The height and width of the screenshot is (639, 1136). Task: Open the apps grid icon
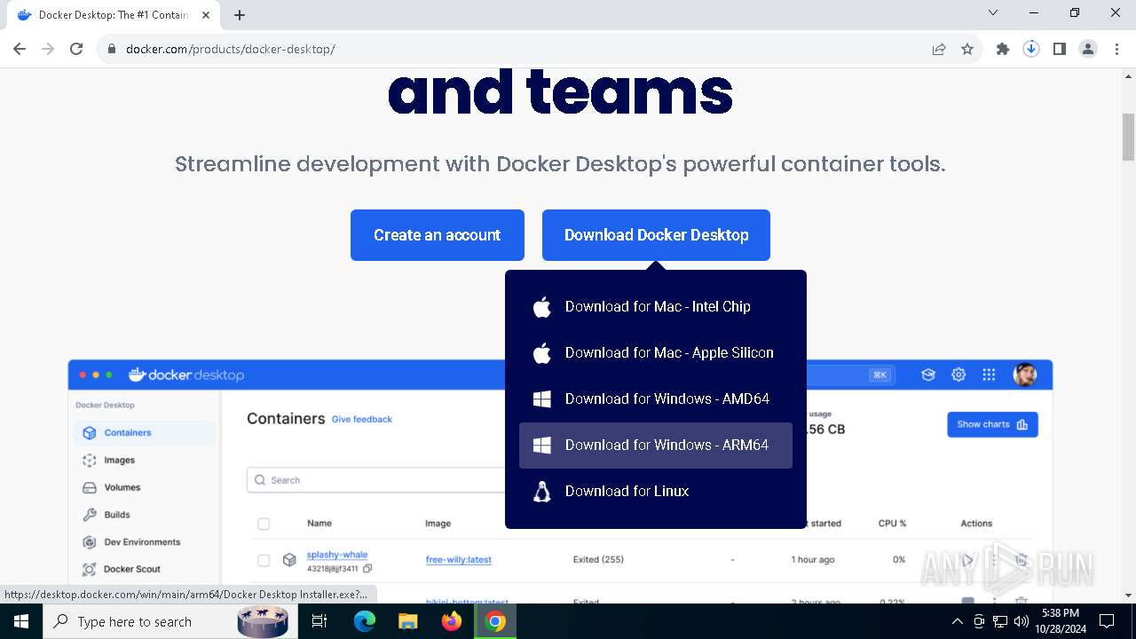(x=989, y=375)
